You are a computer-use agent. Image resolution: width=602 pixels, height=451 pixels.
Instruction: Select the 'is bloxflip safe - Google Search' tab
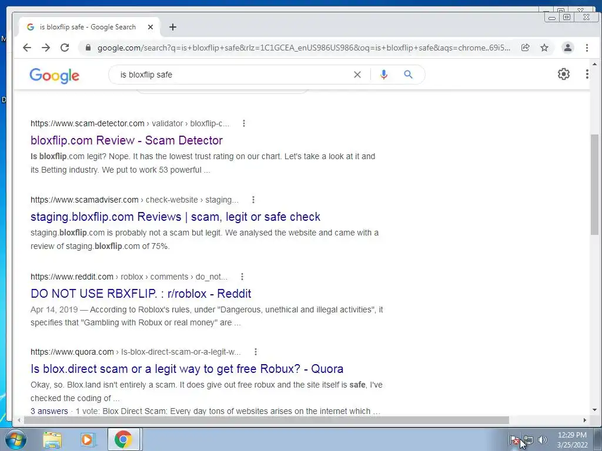pos(89,27)
